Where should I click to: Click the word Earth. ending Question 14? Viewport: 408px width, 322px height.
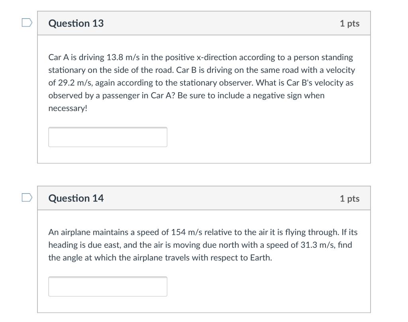click(x=261, y=257)
